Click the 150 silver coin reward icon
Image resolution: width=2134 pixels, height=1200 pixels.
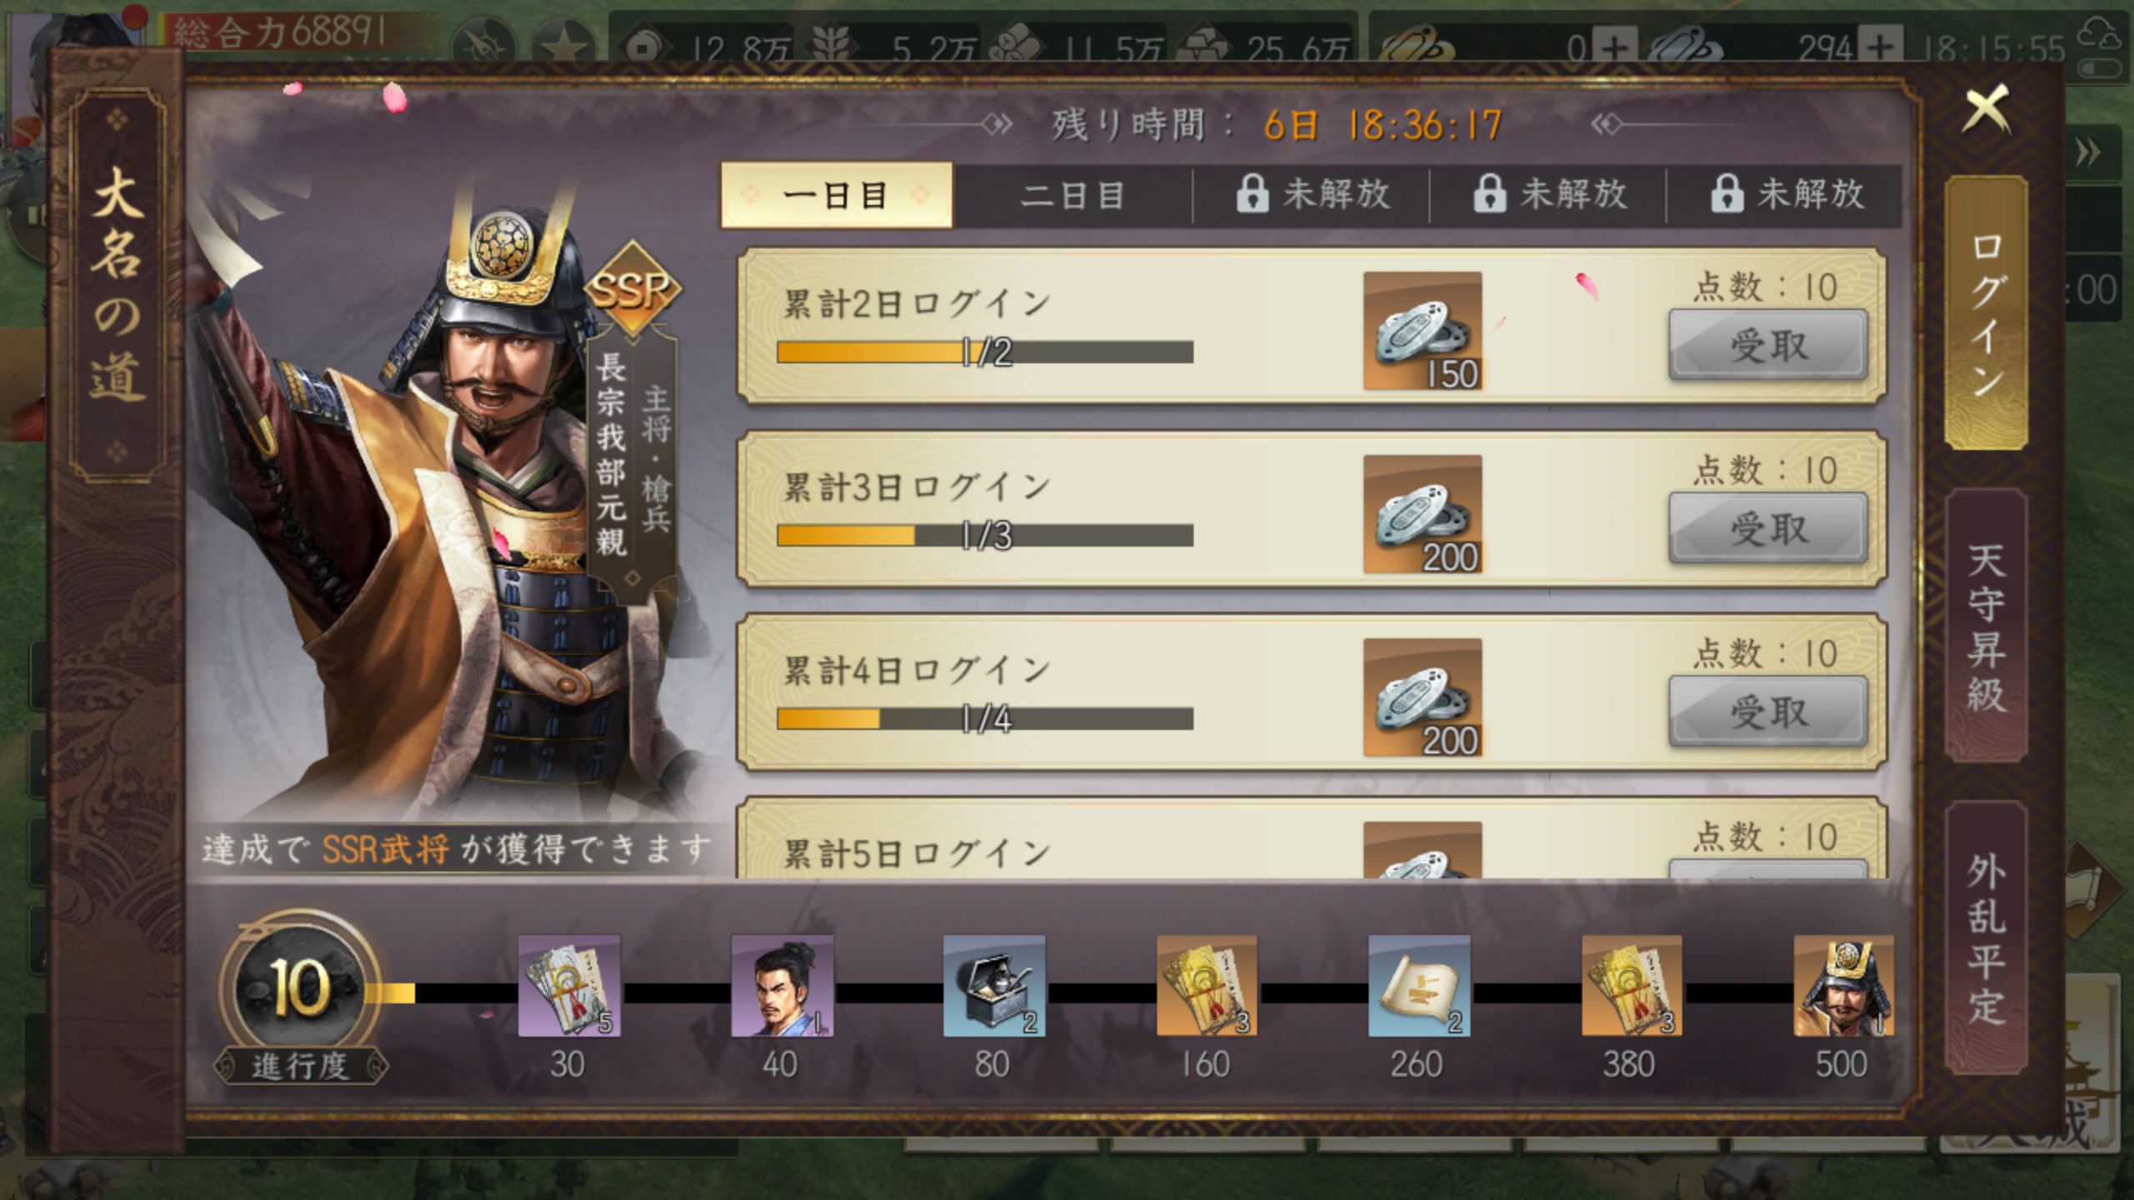tap(1422, 331)
